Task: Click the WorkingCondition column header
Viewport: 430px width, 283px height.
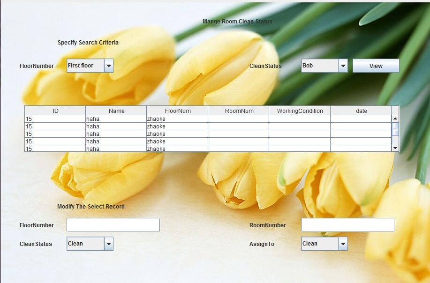Action: [300, 111]
